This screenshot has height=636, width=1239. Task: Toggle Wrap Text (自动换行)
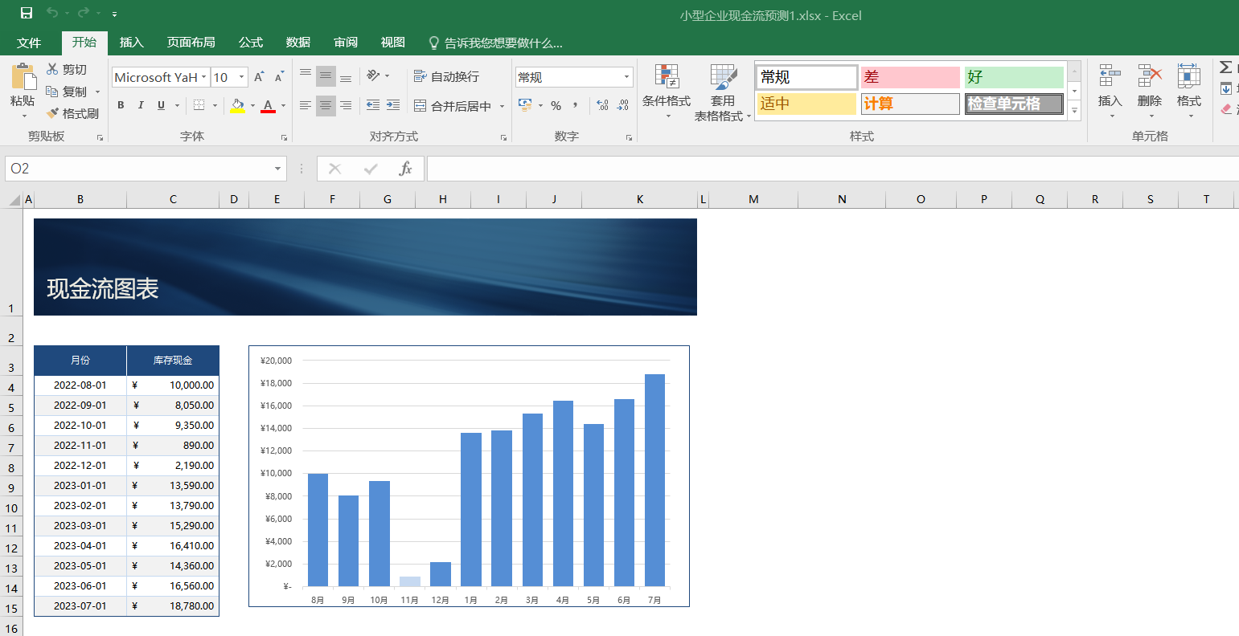click(447, 76)
